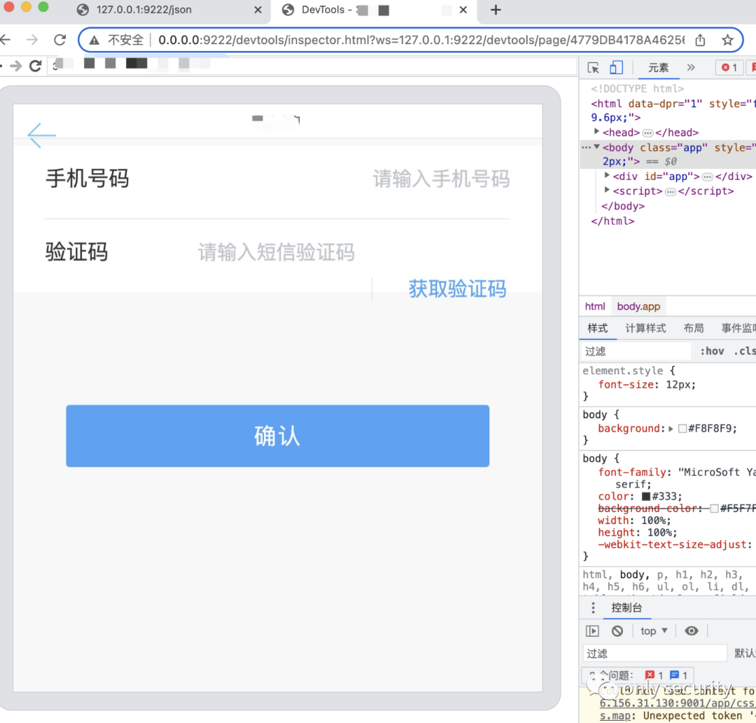This screenshot has height=723, width=756.
Task: Click the 确认 button
Action: 278,436
